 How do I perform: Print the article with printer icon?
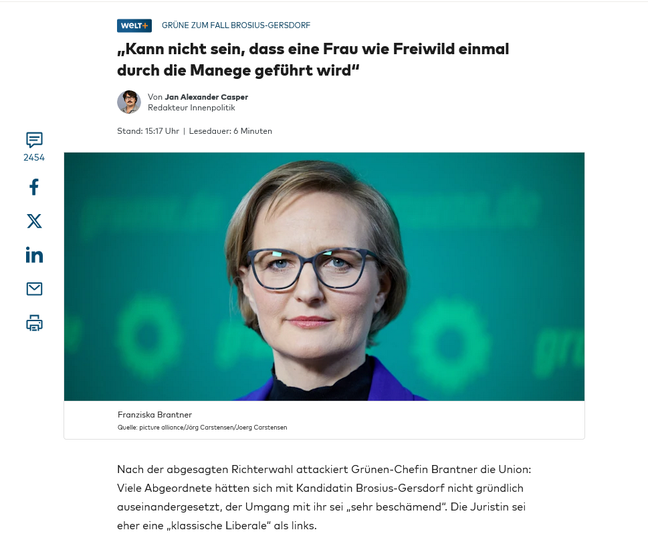(34, 323)
